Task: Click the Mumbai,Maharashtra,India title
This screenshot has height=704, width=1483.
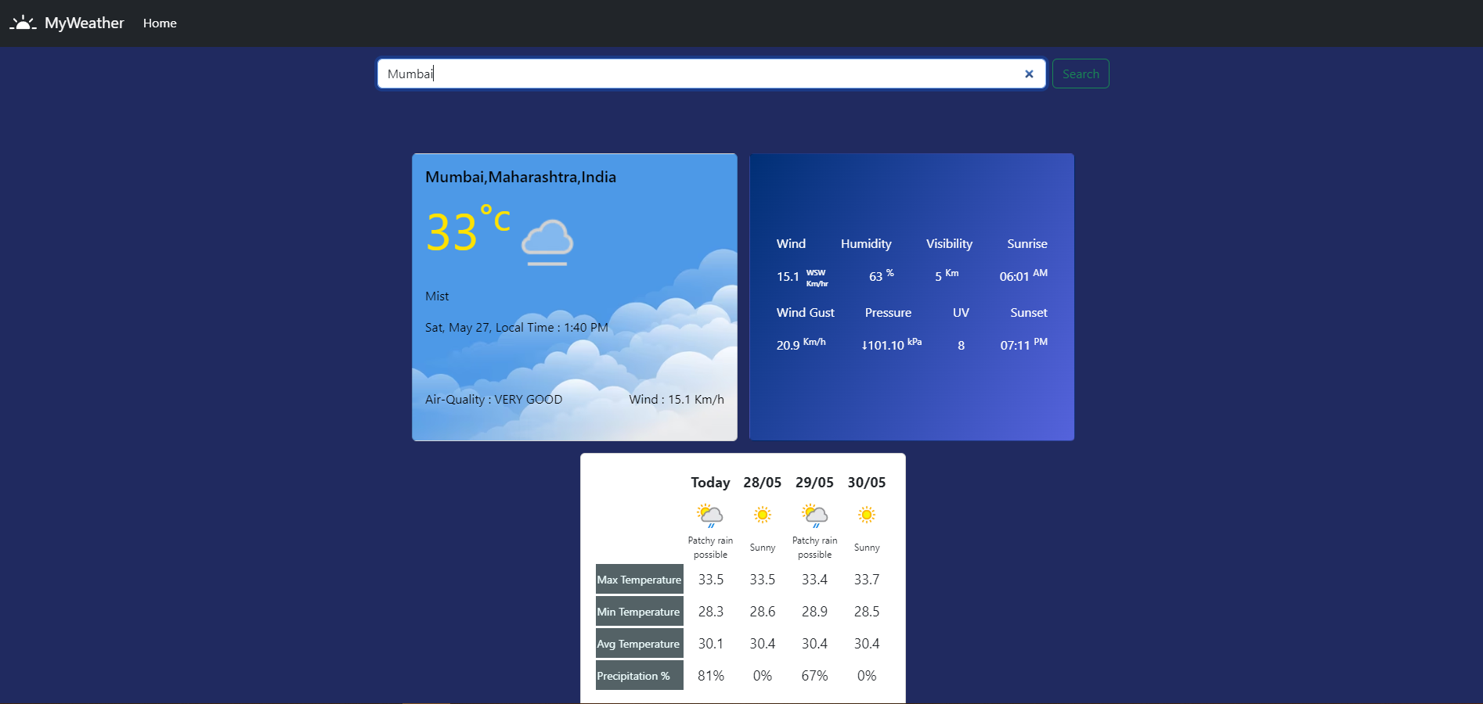Action: click(x=520, y=177)
